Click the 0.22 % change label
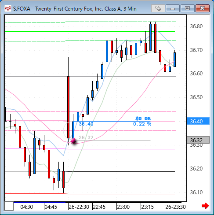The image size is (214, 215). click(142, 124)
